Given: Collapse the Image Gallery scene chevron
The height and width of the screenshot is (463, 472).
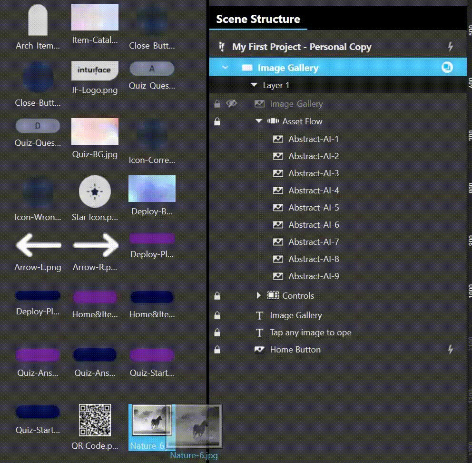Looking at the screenshot, I should tap(225, 67).
